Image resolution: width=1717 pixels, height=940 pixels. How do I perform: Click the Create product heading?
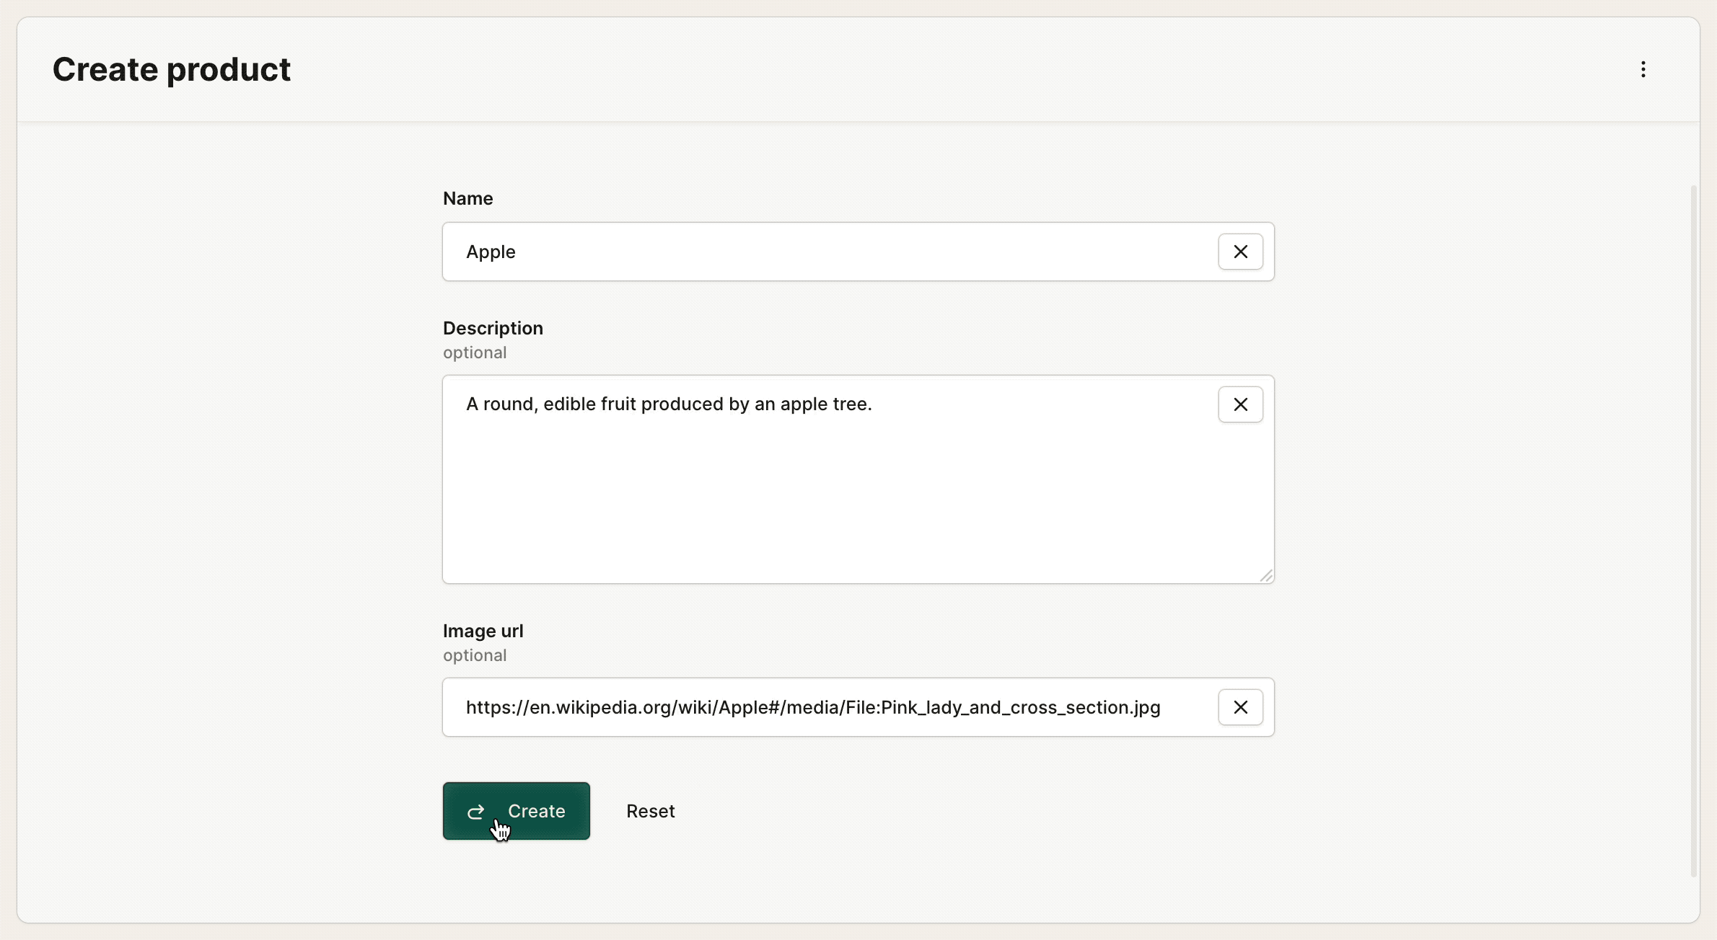coord(171,69)
